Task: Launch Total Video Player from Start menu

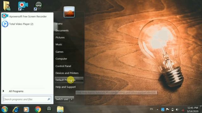Action: tap(27, 24)
